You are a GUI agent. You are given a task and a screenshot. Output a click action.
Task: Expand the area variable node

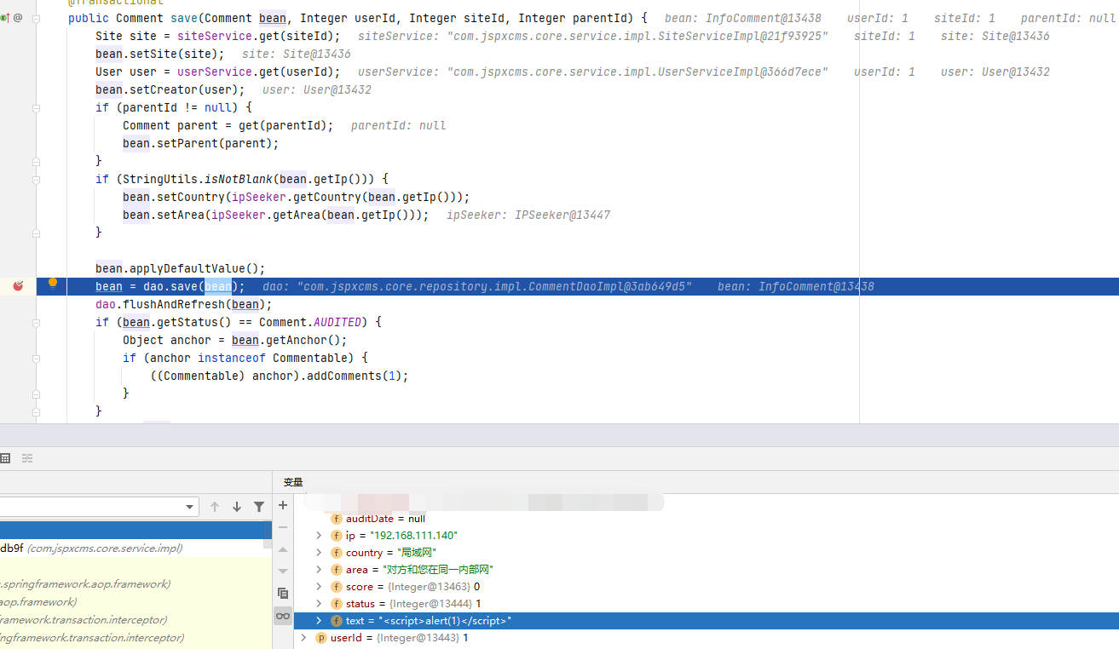[x=319, y=570]
